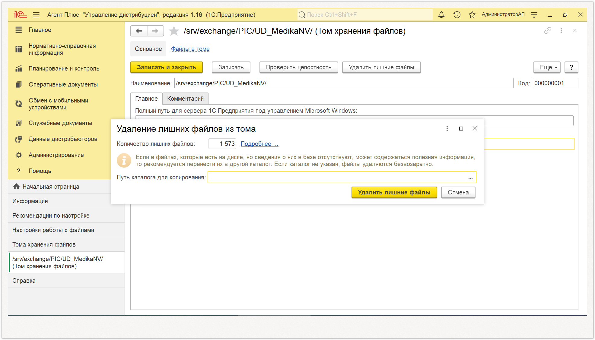This screenshot has width=595, height=340.
Task: Click the Записать button
Action: coord(231,67)
